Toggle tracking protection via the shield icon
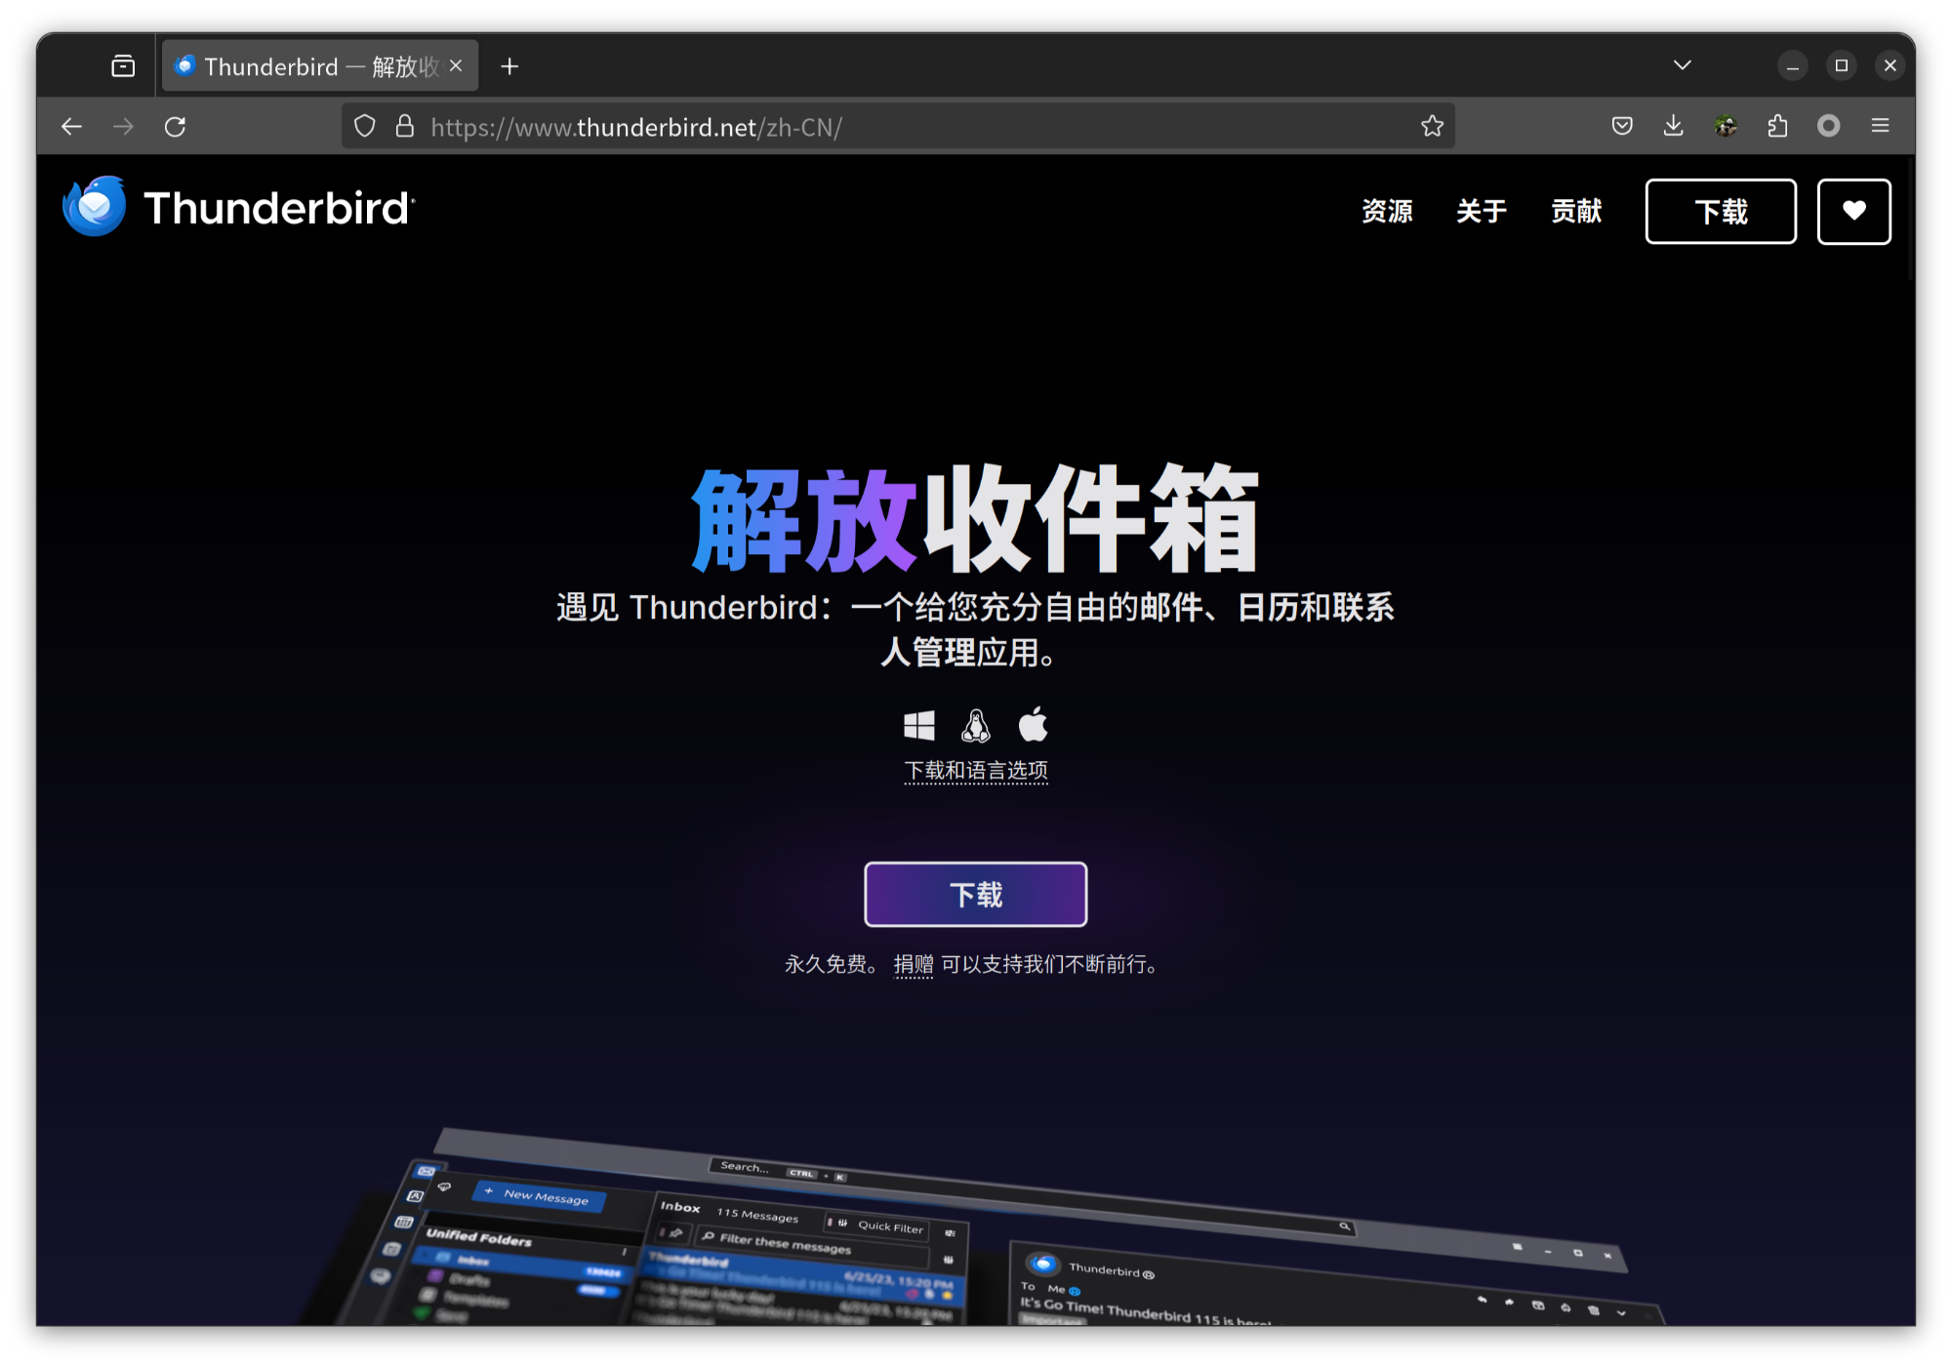Image resolution: width=1952 pixels, height=1366 pixels. 364,126
